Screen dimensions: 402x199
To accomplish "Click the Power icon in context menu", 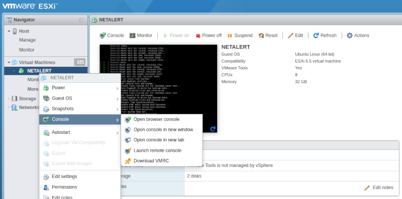I will [46, 88].
